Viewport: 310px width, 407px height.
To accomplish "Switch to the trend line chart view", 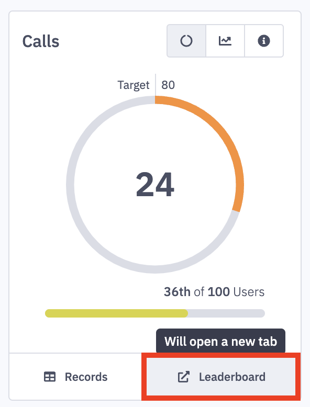I will click(225, 41).
